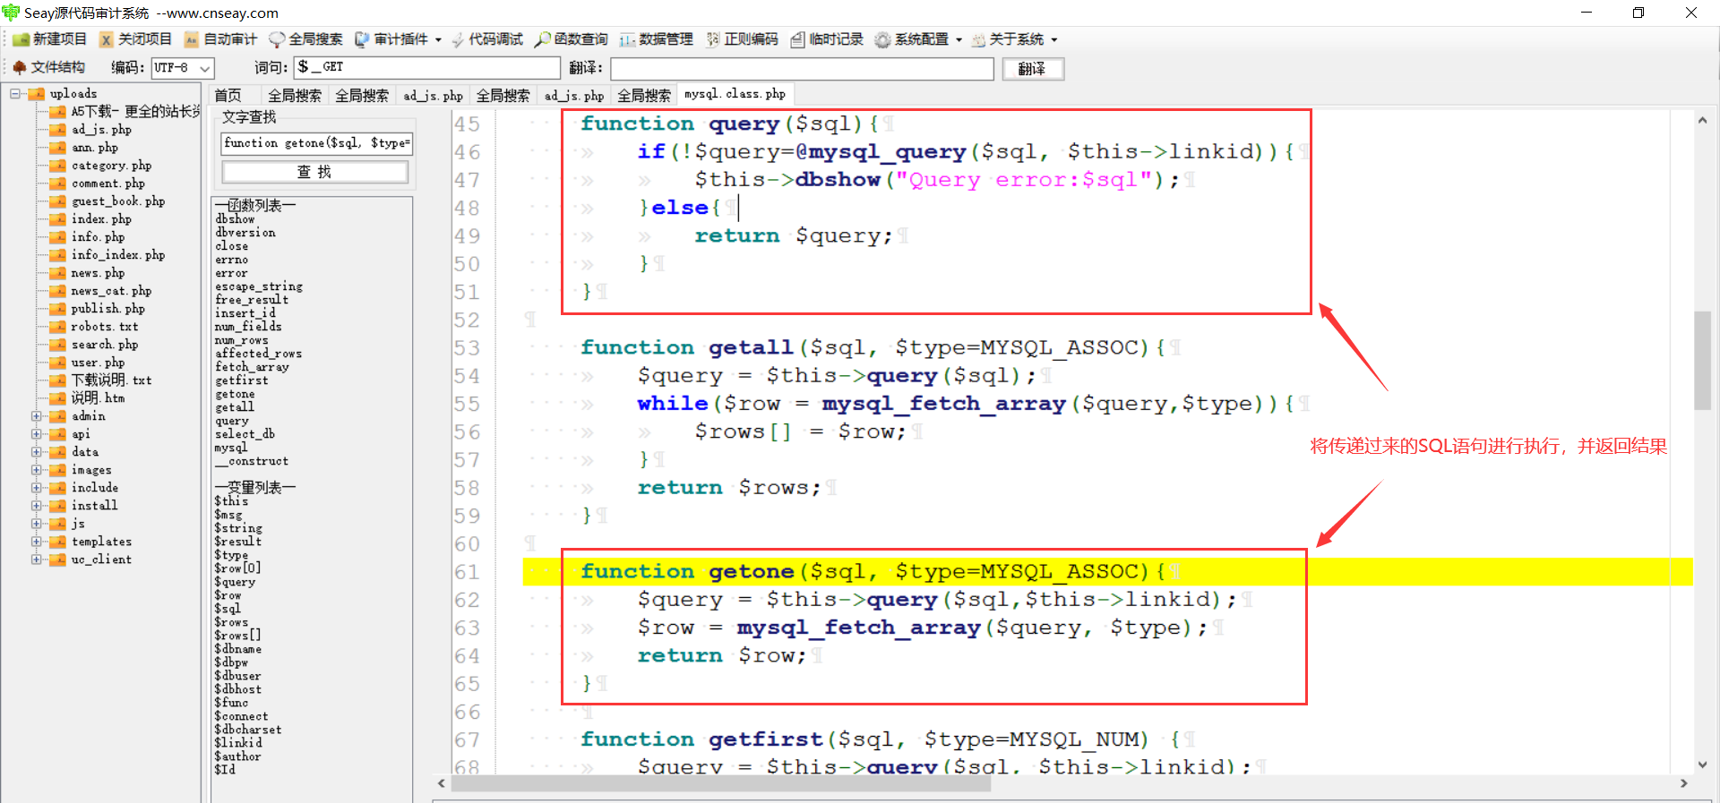Click the 文件结构 panel icon

[x=19, y=67]
